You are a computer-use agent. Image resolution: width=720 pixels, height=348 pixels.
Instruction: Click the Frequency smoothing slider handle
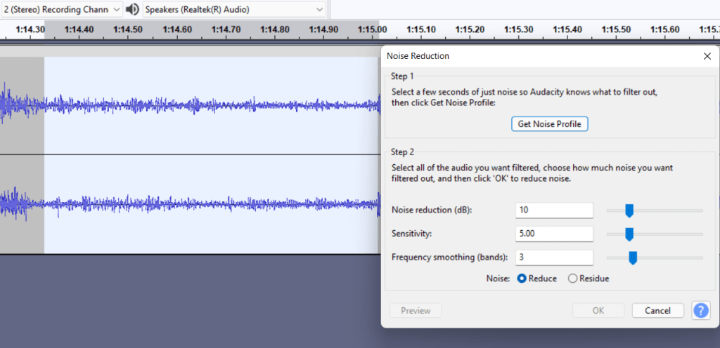(633, 257)
